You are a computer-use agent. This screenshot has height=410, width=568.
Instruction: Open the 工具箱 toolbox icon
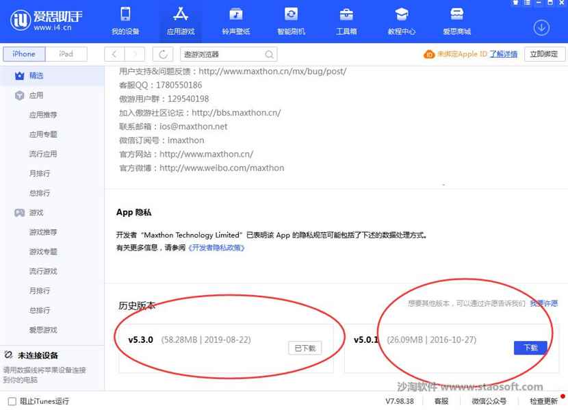pyautogui.click(x=346, y=14)
